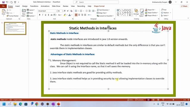This screenshot has width=190, height=107.
Task: Toggle Strikethrough formatting
Action: 51,15
